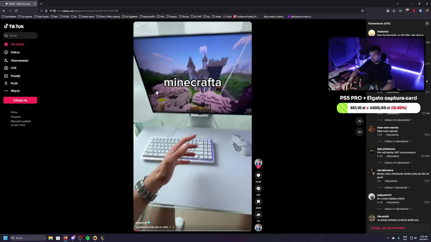Open Windows Start menu
431x242 pixels.
pyautogui.click(x=5, y=238)
